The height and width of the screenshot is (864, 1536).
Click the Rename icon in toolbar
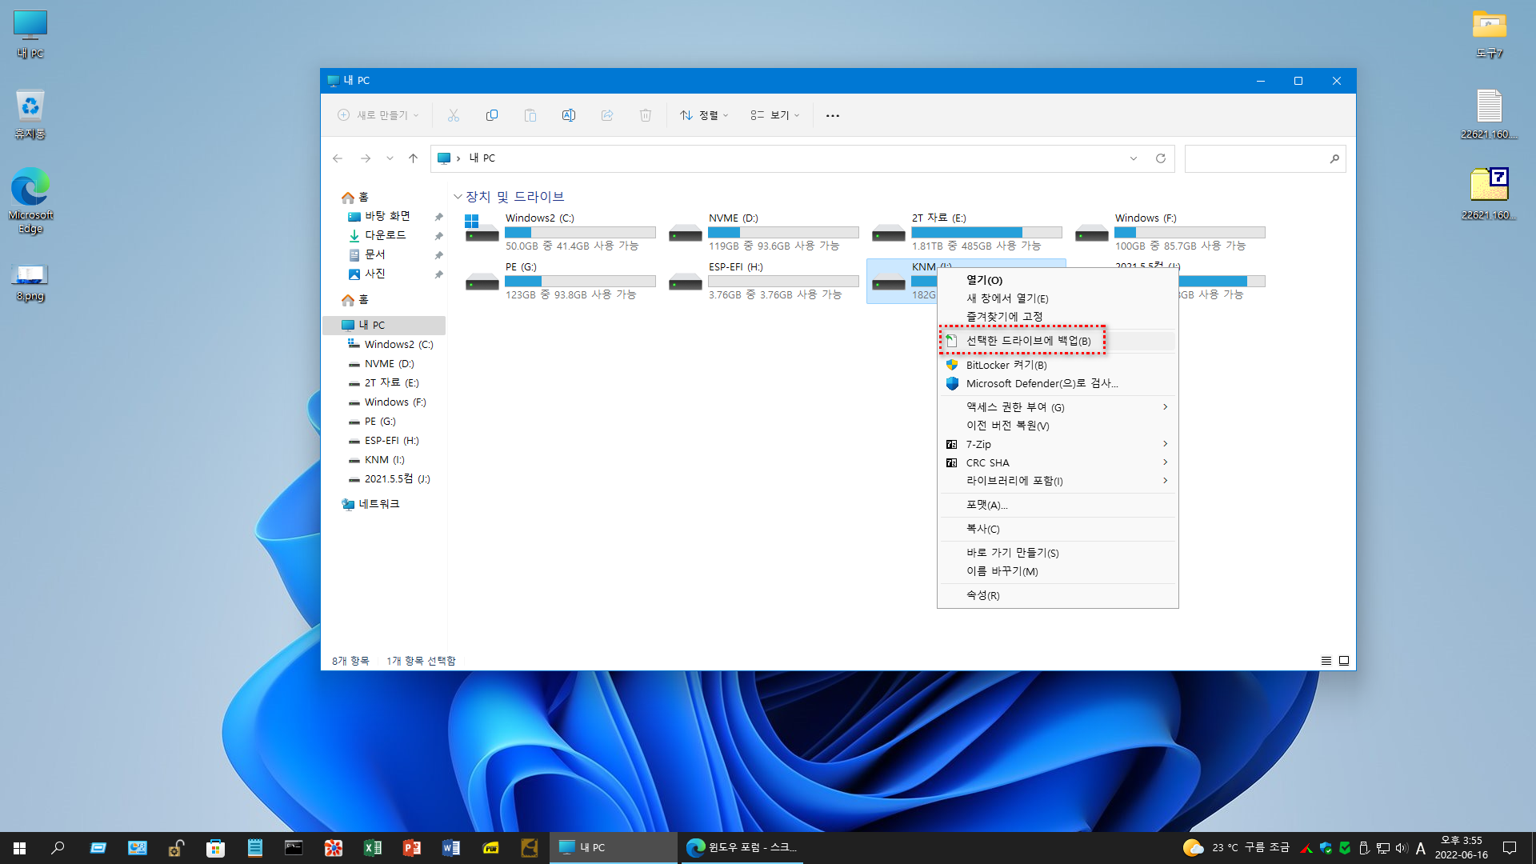point(569,115)
